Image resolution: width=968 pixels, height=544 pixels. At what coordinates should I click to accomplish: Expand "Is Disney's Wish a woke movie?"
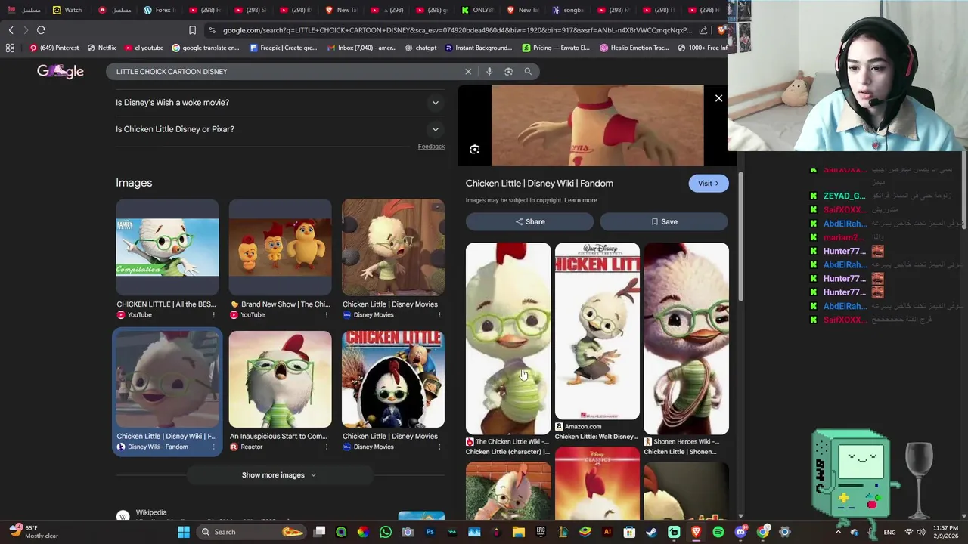(x=278, y=103)
